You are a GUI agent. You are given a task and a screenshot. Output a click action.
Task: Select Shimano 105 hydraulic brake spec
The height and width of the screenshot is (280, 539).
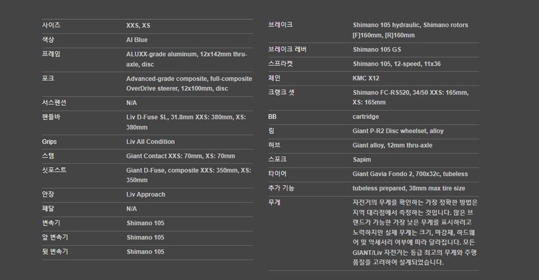pyautogui.click(x=410, y=30)
